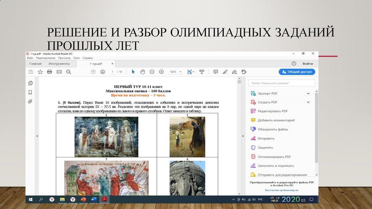Collapse left navigation pane arrow
This screenshot has height=209, width=372.
pyautogui.click(x=37, y=136)
